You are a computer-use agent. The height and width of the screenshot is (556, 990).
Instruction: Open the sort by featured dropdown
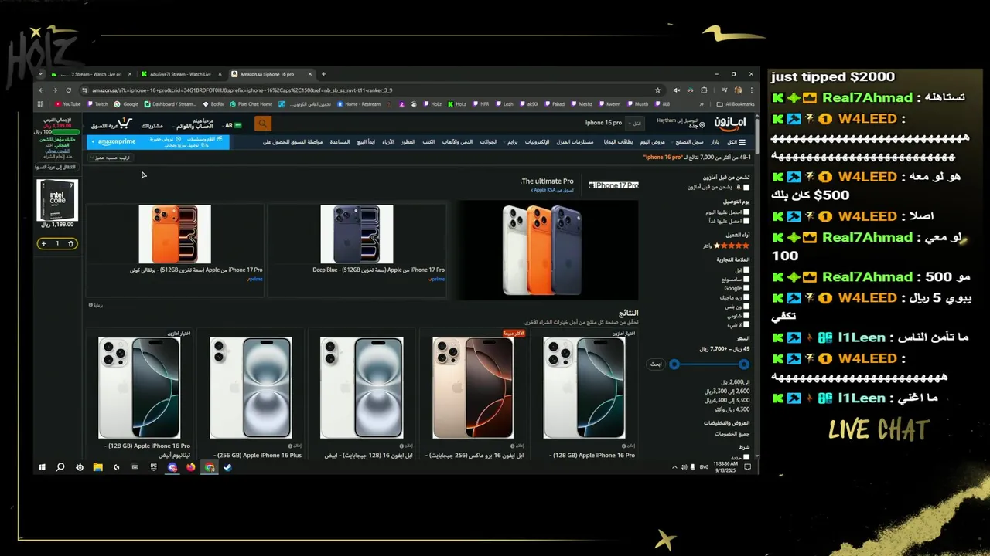pyautogui.click(x=110, y=158)
